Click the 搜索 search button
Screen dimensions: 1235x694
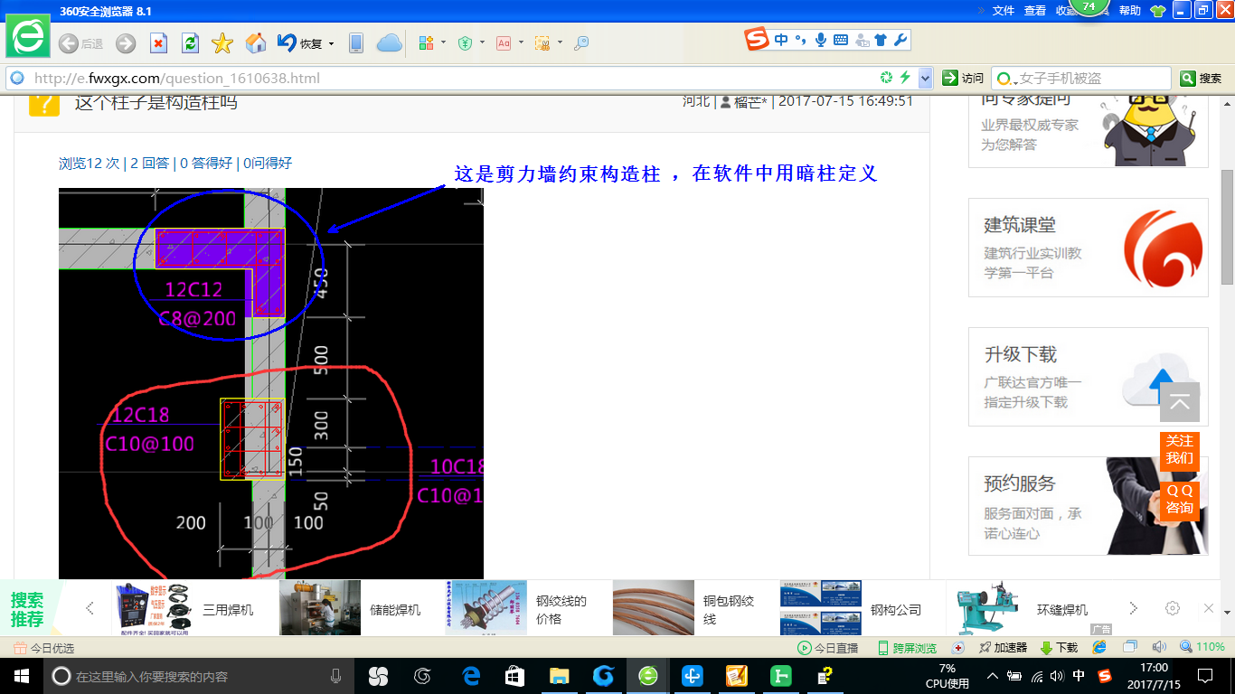1202,79
